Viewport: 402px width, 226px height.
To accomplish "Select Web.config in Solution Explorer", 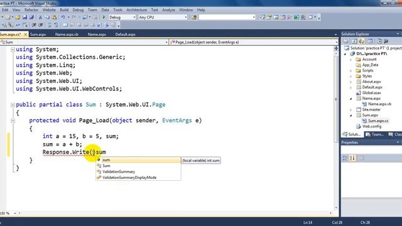I will point(372,126).
